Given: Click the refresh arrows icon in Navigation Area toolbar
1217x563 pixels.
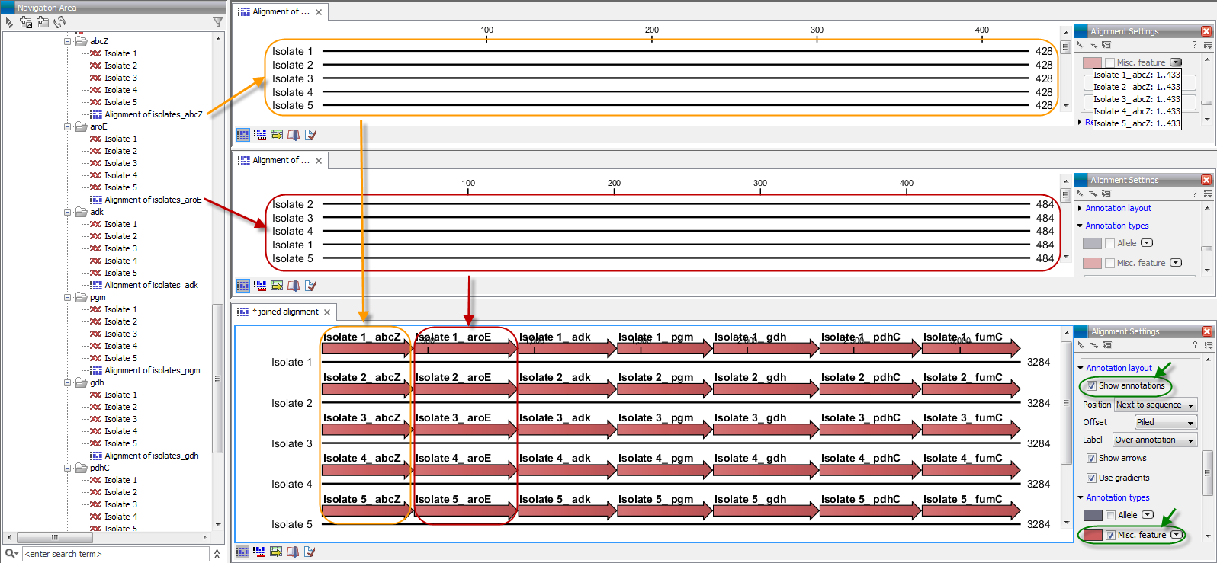Looking at the screenshot, I should (59, 22).
